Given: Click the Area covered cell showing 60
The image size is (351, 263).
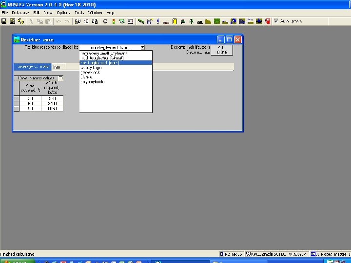Looking at the screenshot, I should pyautogui.click(x=30, y=104).
